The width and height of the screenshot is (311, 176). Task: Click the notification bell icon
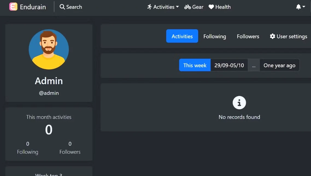[298, 7]
